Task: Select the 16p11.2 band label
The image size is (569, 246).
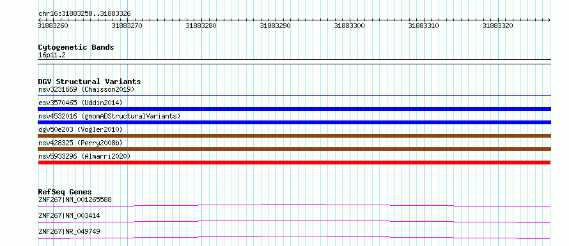Action: click(x=52, y=55)
